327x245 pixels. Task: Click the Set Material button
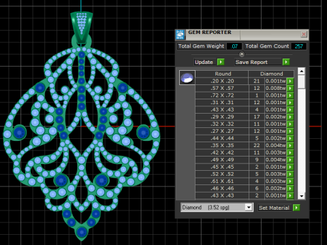tap(275, 208)
